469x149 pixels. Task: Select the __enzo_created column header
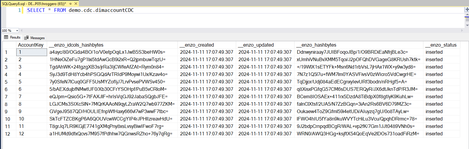point(207,45)
